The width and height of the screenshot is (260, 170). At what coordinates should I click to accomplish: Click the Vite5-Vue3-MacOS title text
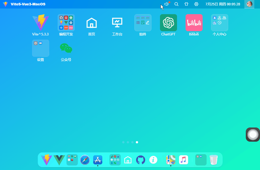28,4
